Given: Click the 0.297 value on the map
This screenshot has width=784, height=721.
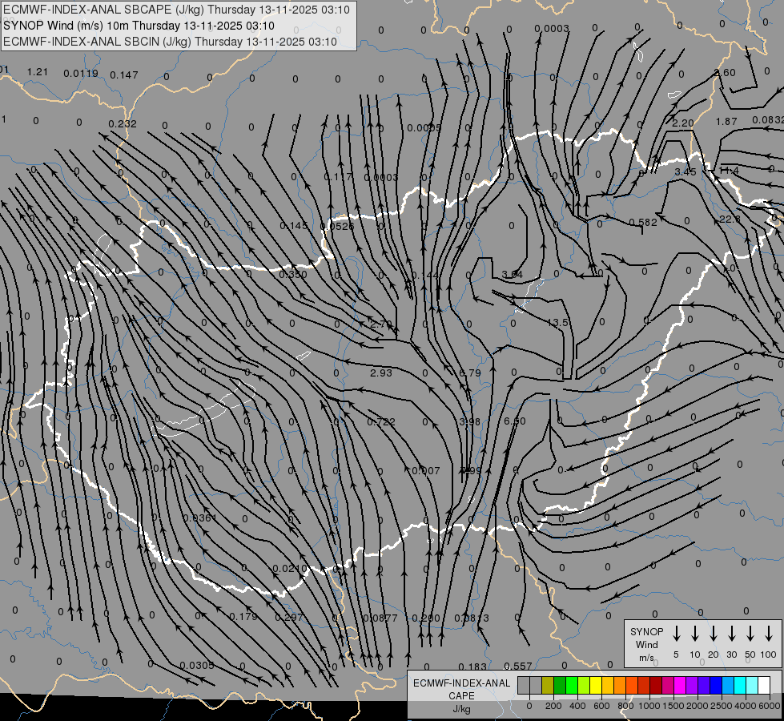Looking at the screenshot, I should coord(289,618).
